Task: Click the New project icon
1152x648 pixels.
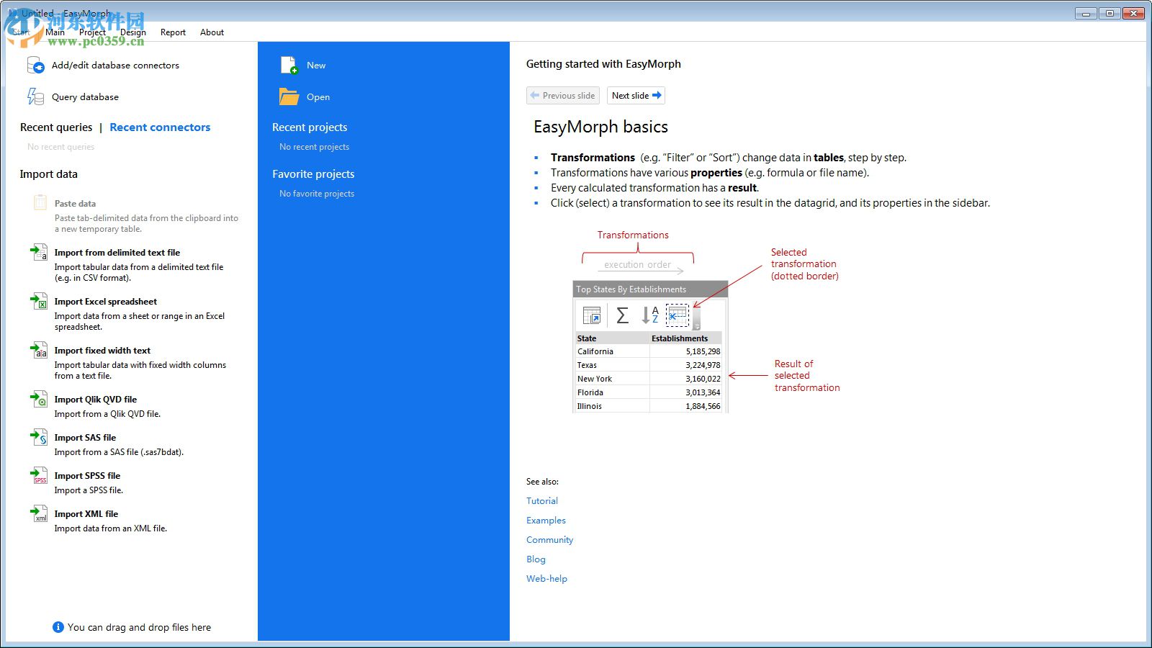Action: coord(288,64)
